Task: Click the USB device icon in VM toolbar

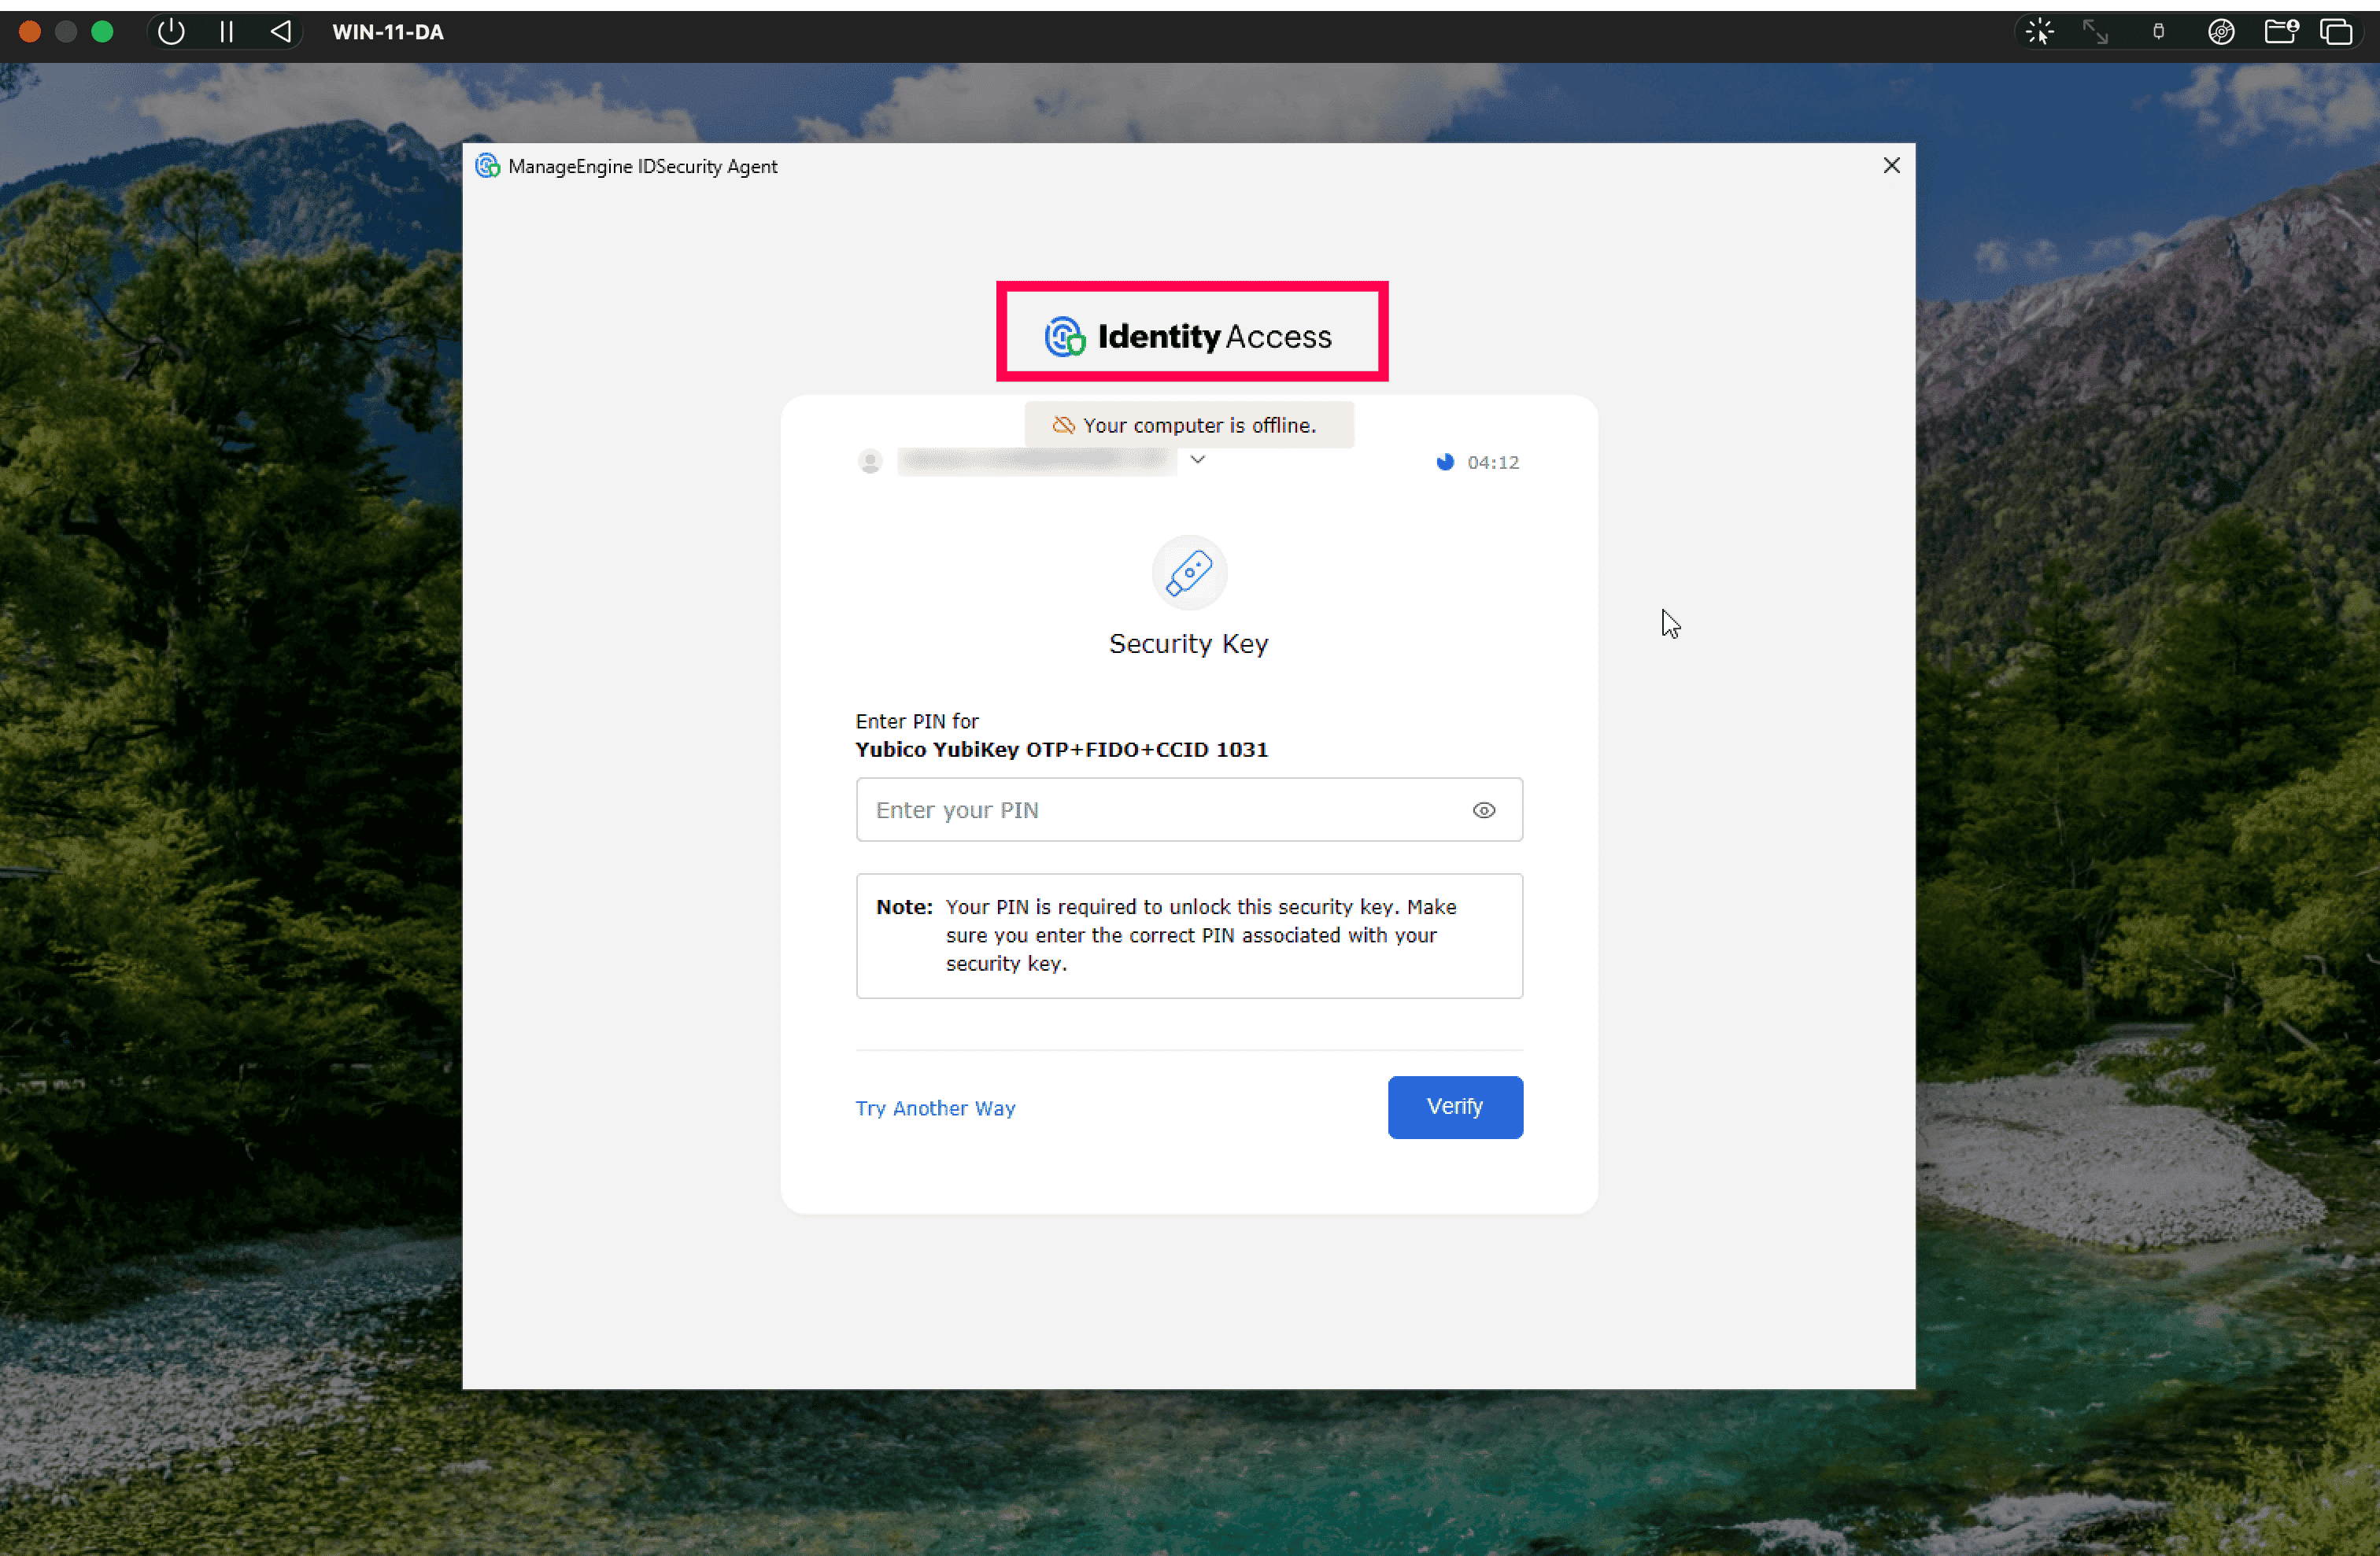Action: [x=2158, y=32]
